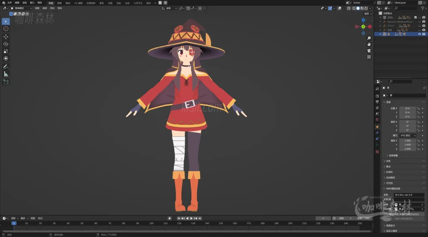
Task: Toggle the camera view icon in the viewport
Action: (369, 51)
